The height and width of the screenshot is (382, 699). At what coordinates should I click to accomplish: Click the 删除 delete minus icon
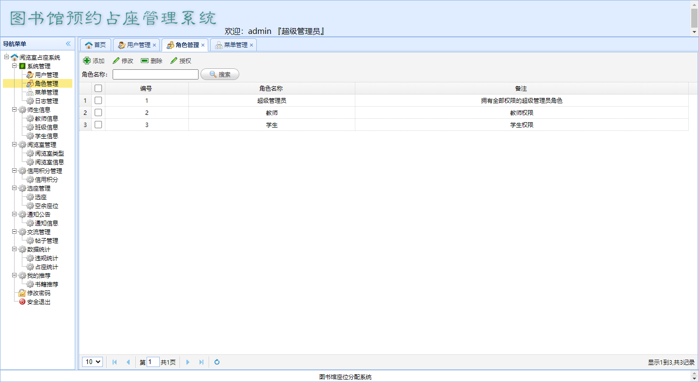[x=145, y=61]
